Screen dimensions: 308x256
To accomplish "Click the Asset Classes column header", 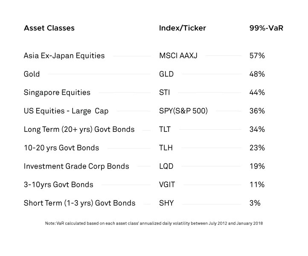I will coord(49,28).
